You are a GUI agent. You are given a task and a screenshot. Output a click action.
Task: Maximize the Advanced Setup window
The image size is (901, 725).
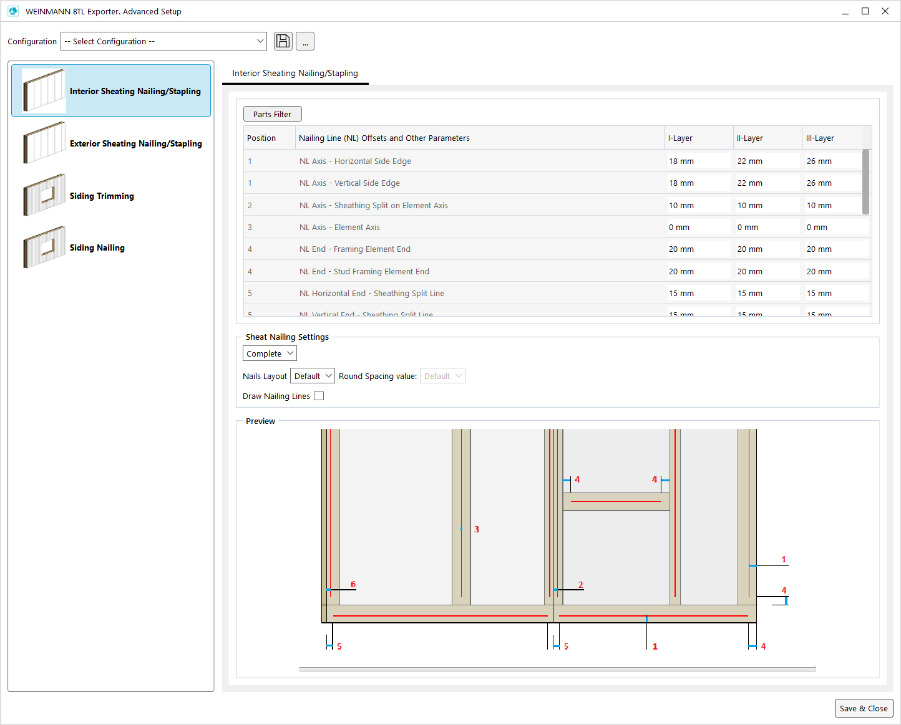click(865, 11)
